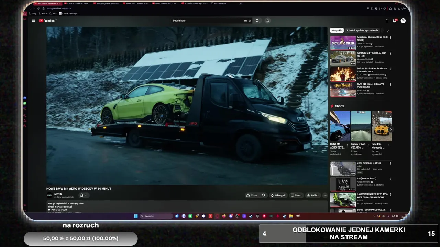
Task: Switch to 'Robiłeś to najlepiej' browser tab
Action: (x=194, y=3)
